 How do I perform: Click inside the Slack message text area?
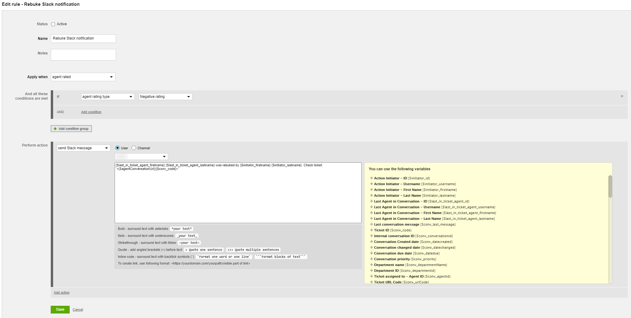coord(238,193)
